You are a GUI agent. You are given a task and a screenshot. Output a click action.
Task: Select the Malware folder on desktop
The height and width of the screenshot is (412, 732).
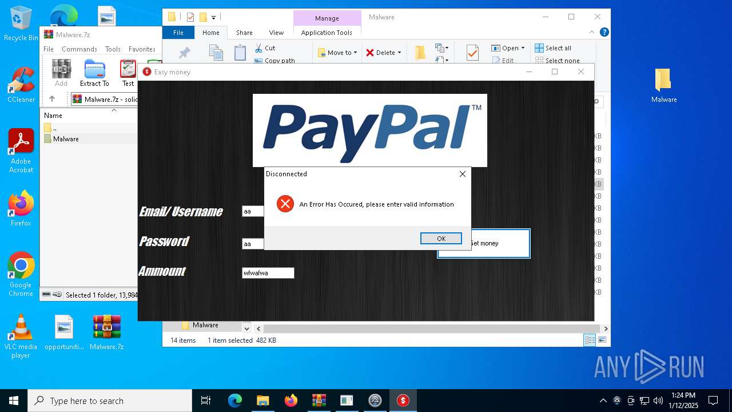coord(663,86)
